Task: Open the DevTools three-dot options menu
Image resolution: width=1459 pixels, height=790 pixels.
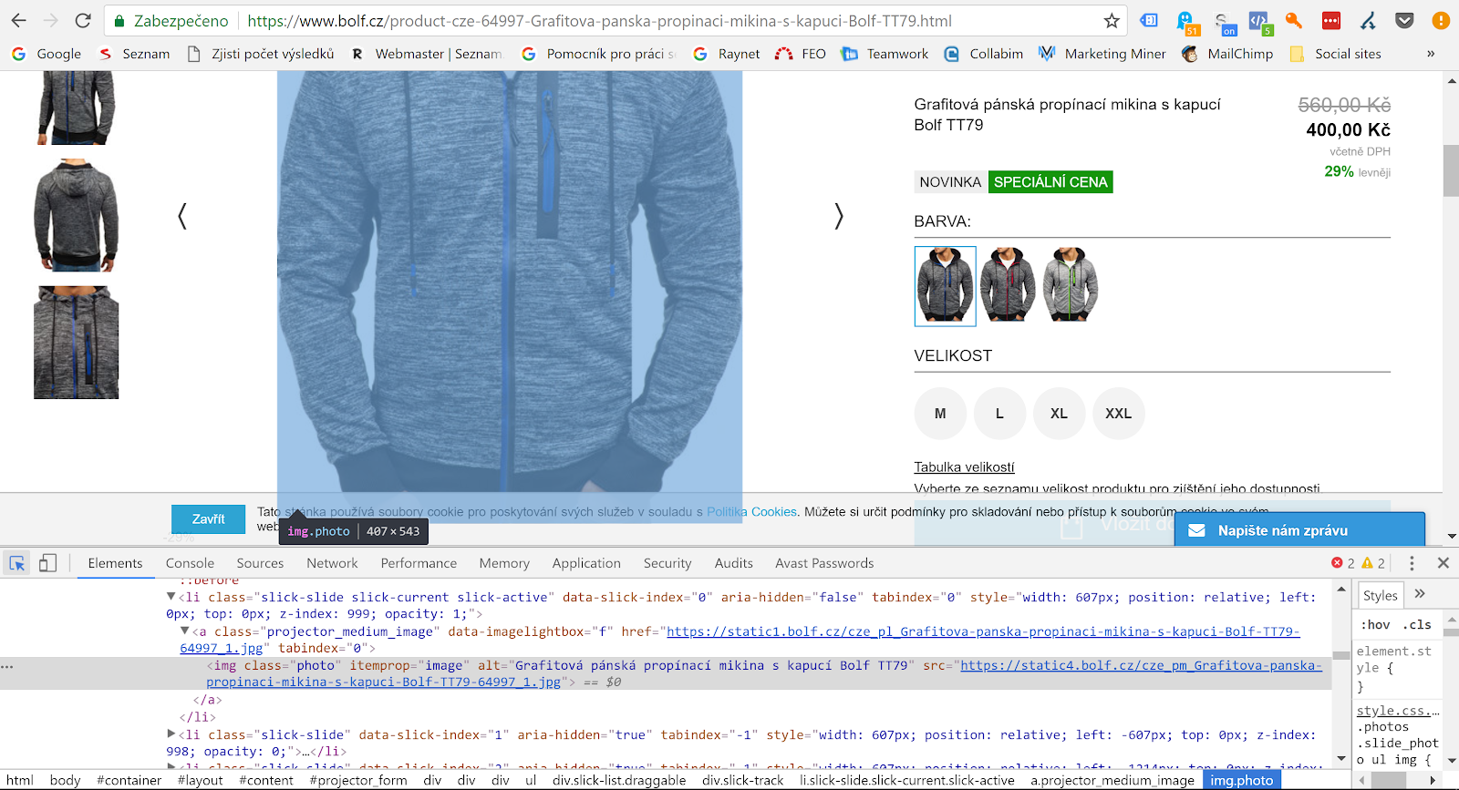Action: pyautogui.click(x=1412, y=563)
